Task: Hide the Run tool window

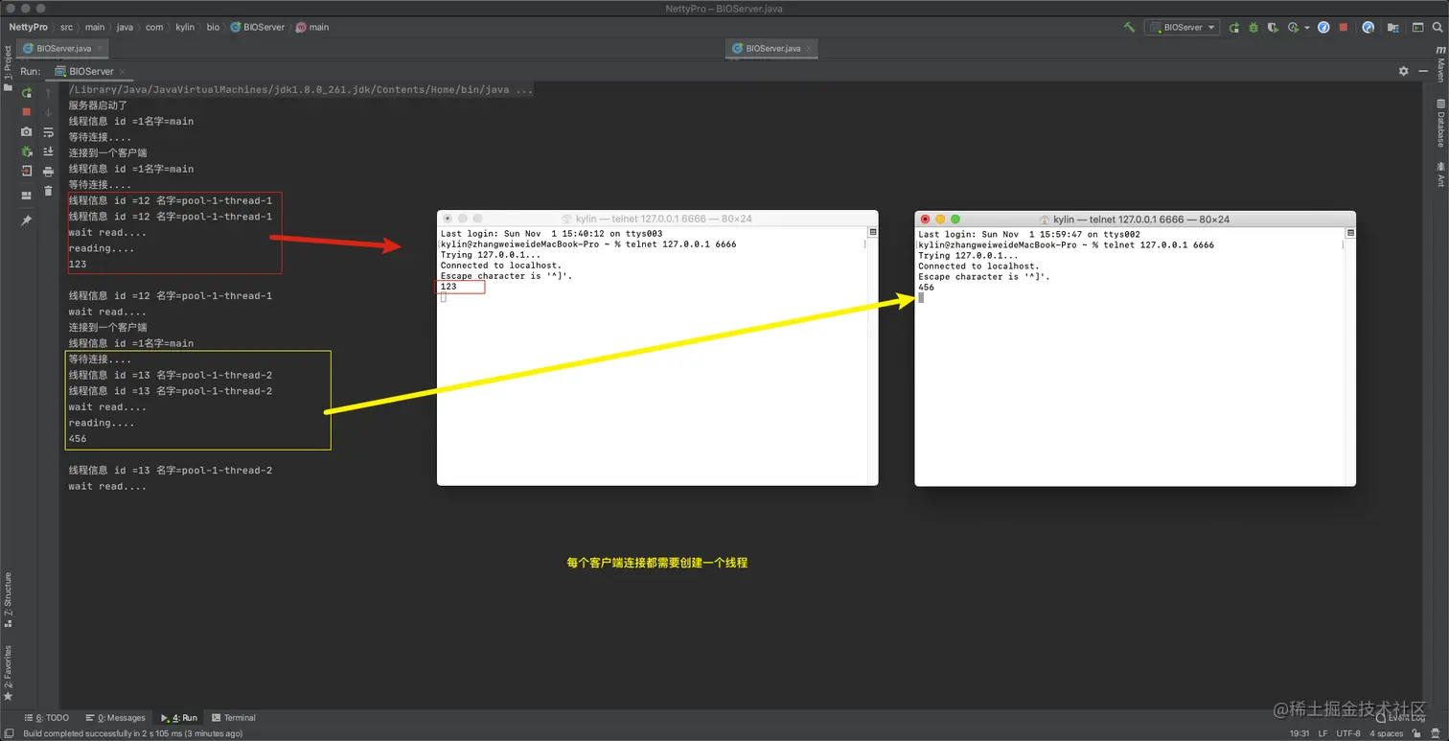Action: click(x=1423, y=71)
